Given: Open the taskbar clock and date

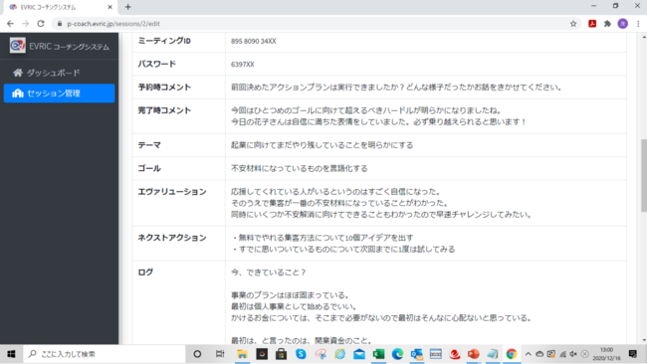Looking at the screenshot, I should pos(606,354).
